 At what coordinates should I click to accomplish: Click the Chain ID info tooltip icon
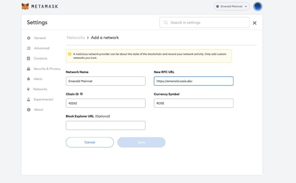click(81, 94)
